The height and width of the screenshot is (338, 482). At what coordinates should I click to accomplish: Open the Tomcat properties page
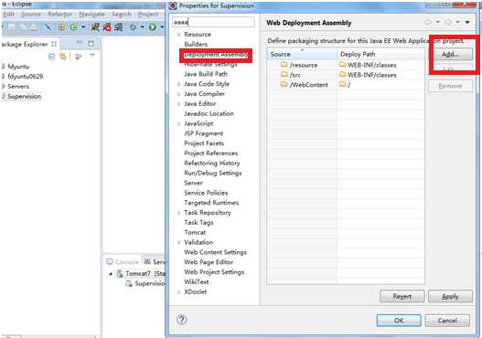tap(195, 232)
